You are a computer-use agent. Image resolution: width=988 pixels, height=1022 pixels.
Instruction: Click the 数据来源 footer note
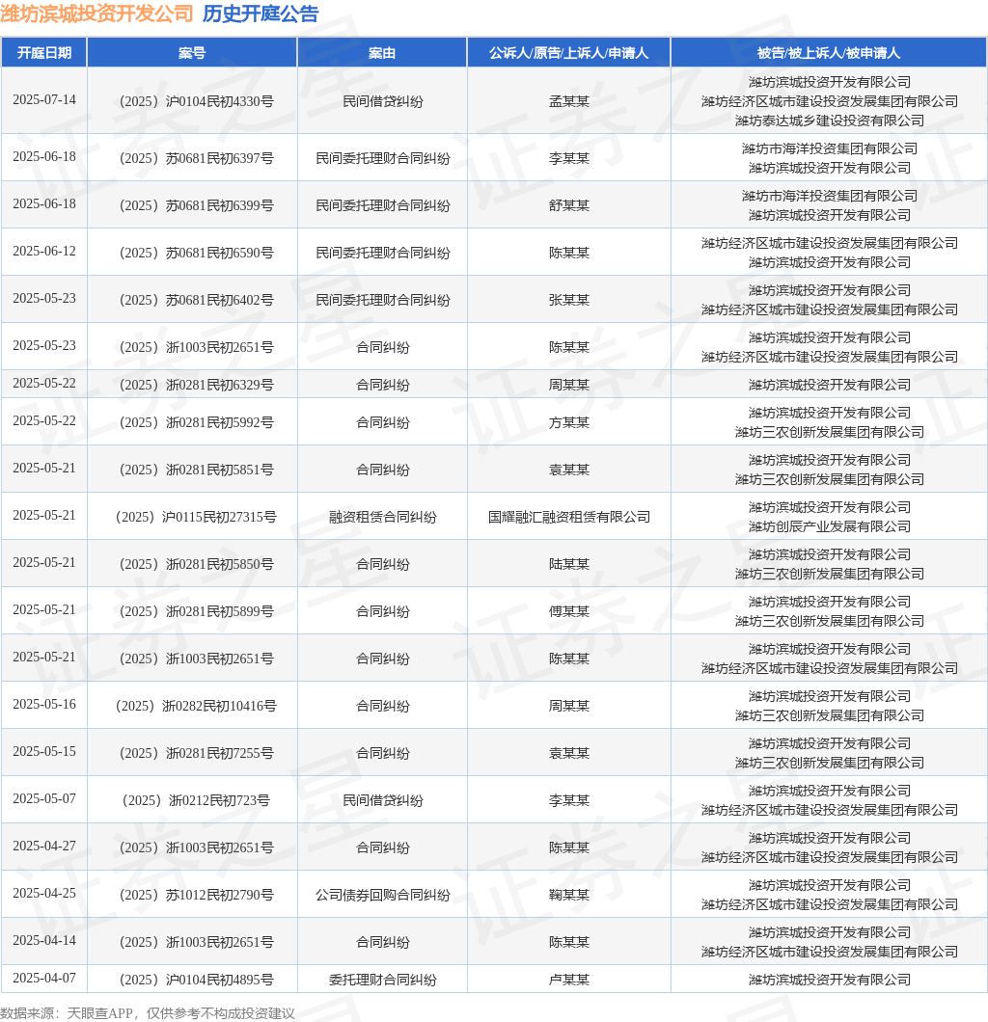pyautogui.click(x=148, y=1013)
